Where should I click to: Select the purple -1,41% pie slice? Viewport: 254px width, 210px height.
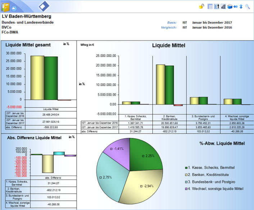(116, 149)
